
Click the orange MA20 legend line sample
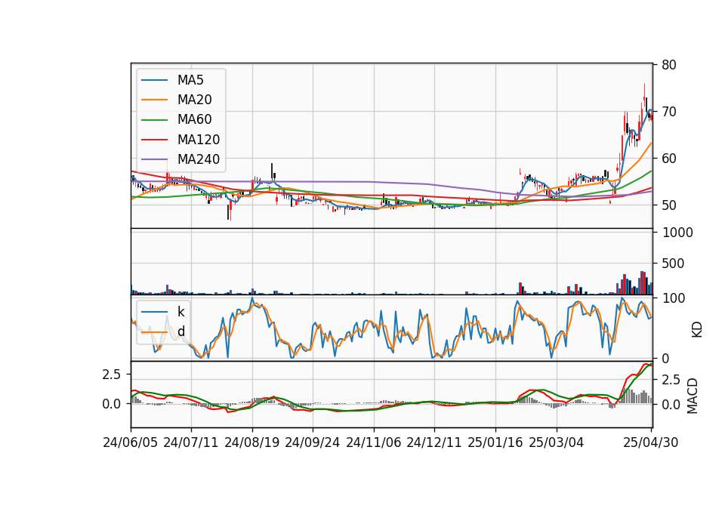[154, 100]
